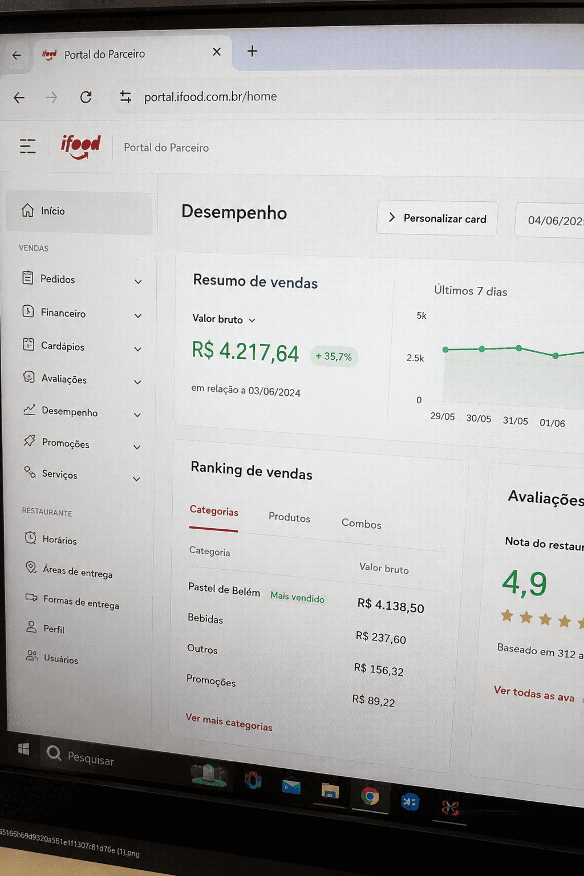Open Google Chrome from the taskbar
Screen dimensions: 584x876
click(370, 796)
